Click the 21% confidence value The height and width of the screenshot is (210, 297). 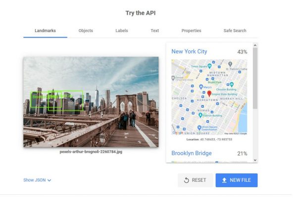click(242, 154)
